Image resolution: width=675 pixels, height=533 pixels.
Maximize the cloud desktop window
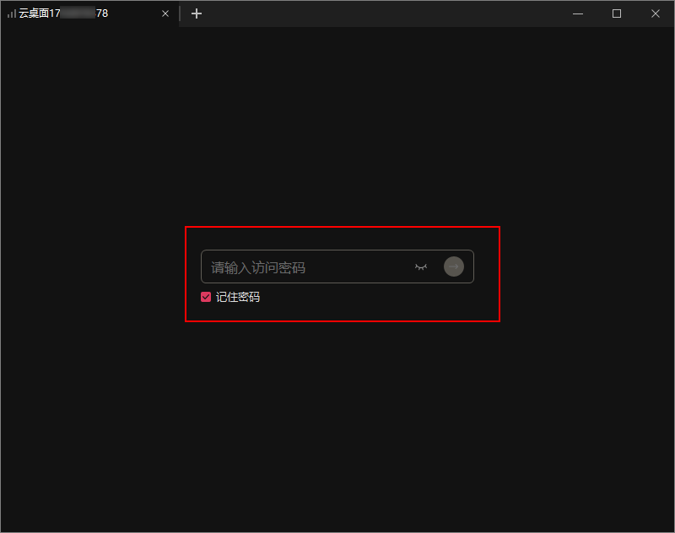[617, 13]
